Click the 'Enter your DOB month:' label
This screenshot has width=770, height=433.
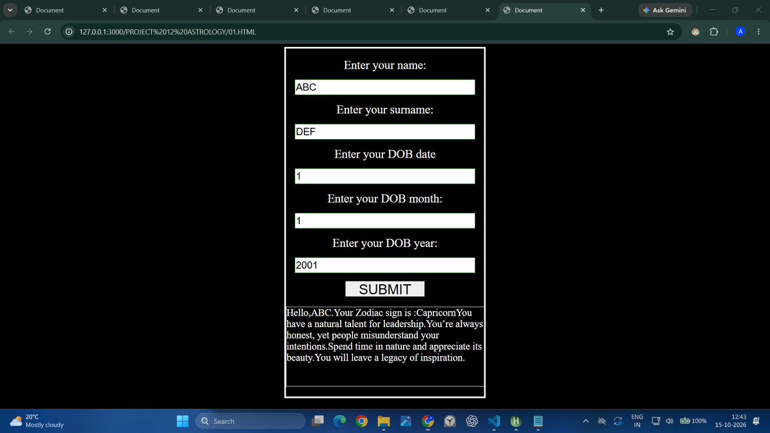click(385, 199)
